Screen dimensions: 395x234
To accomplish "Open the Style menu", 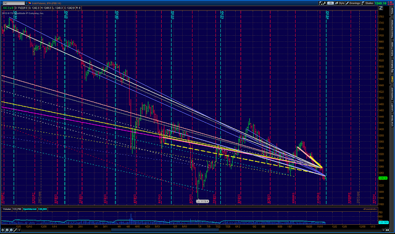I will (x=339, y=3).
